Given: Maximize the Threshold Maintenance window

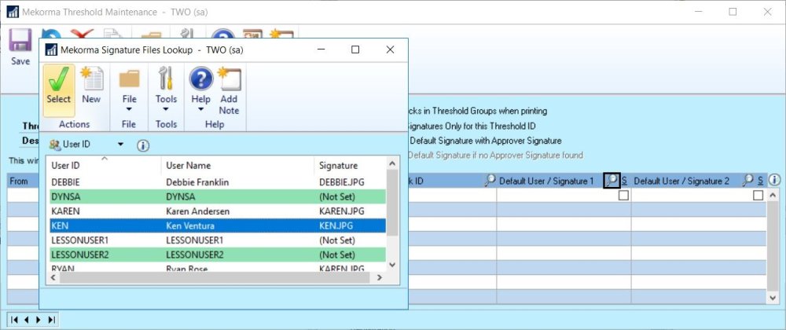Looking at the screenshot, I should coord(733,12).
